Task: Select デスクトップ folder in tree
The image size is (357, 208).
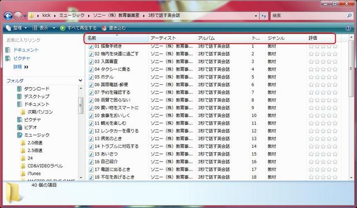Action: coord(37,96)
